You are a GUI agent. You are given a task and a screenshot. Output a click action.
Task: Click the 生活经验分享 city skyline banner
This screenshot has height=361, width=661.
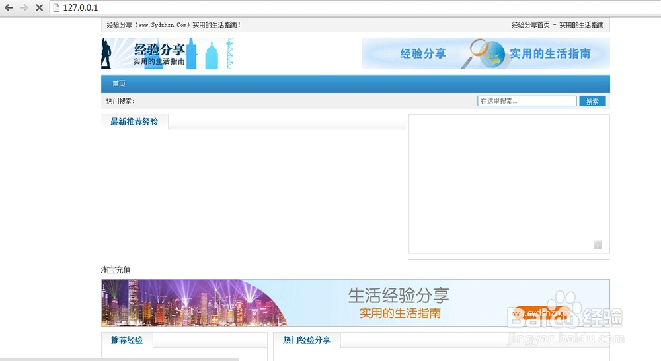coord(356,302)
